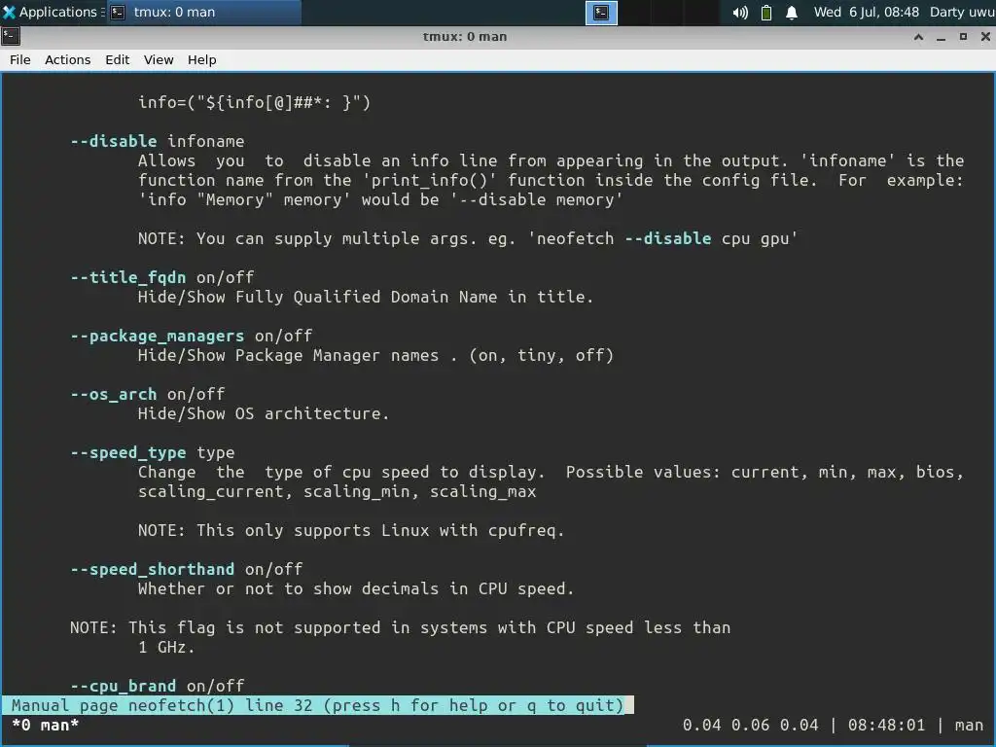Click 'Hide/Show Fully Qualified Domain Name in title.'
The height and width of the screenshot is (747, 996).
(366, 298)
